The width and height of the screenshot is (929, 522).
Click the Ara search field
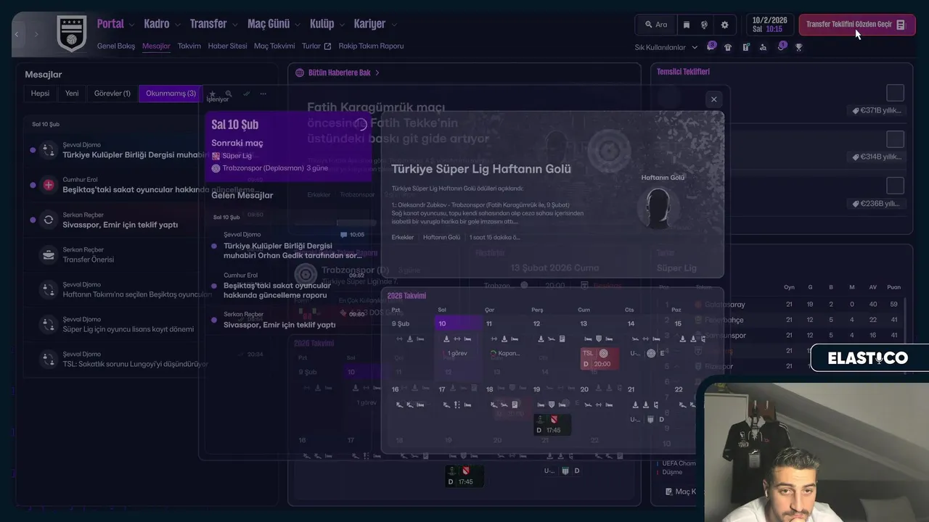(655, 25)
